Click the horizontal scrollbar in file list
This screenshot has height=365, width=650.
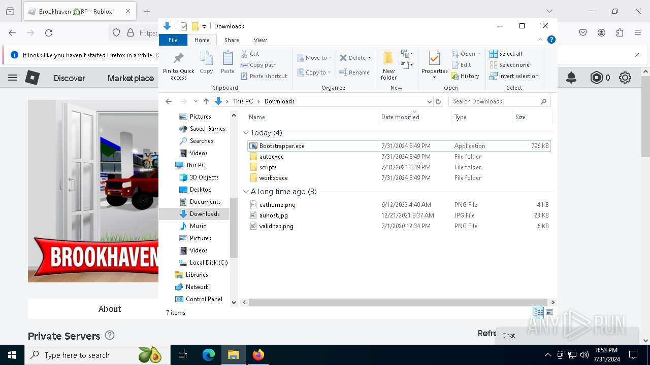[398, 302]
